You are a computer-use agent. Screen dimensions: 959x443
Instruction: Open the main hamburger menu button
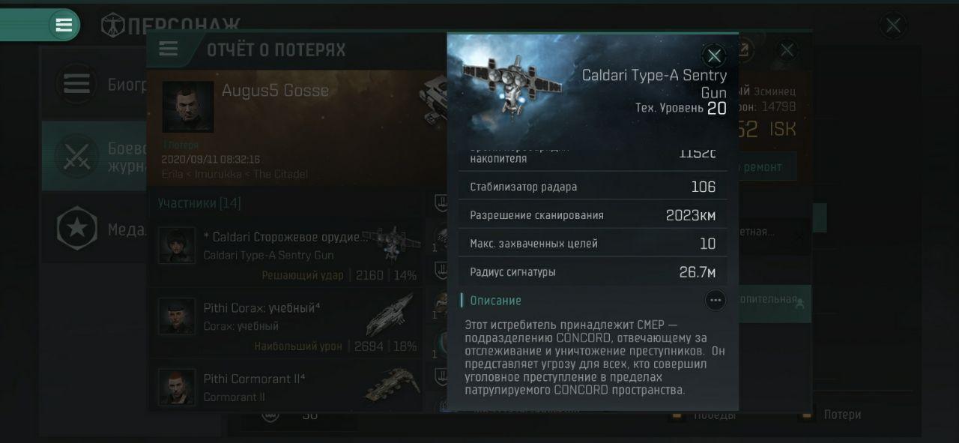[x=64, y=25]
